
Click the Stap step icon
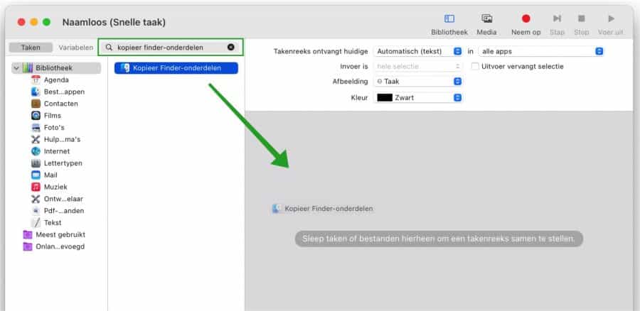[557, 18]
